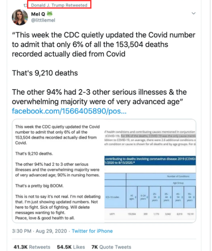Image resolution: width=212 pixels, height=251 pixels.
Task: Open the Twitter for iPhone source link
Action: coord(92,231)
